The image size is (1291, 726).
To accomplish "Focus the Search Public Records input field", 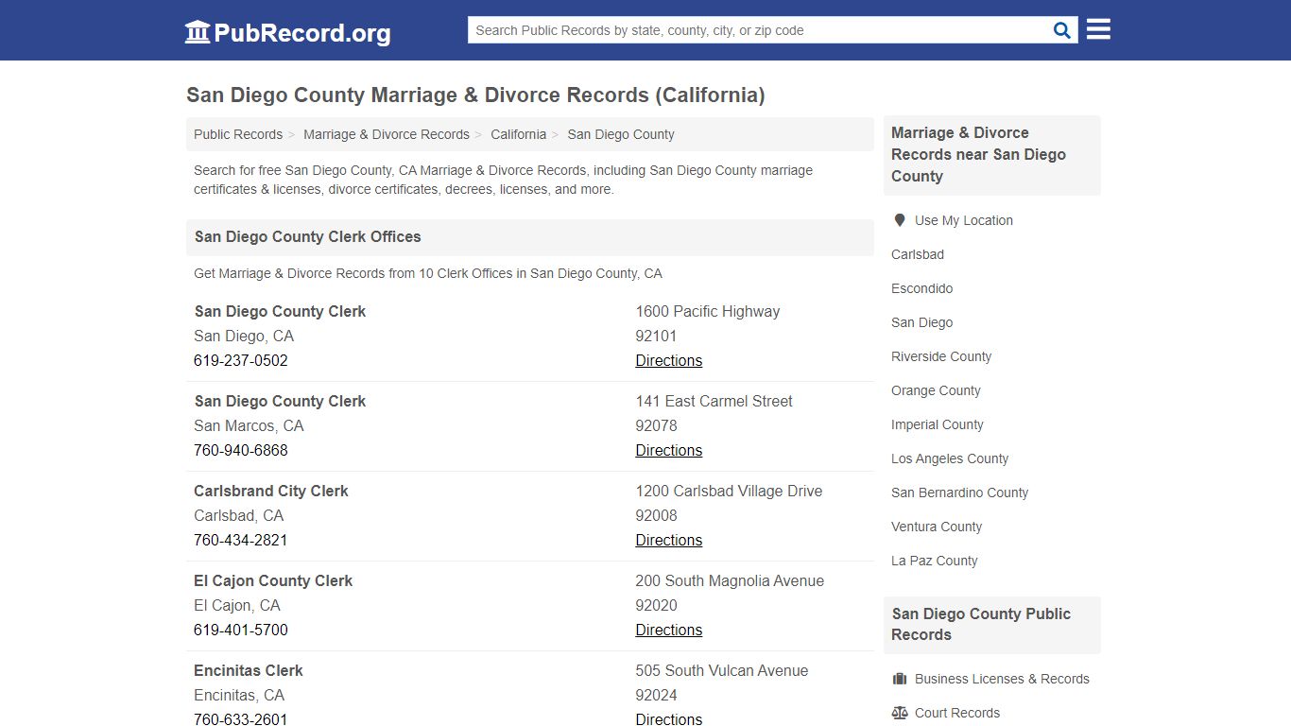I will point(758,30).
